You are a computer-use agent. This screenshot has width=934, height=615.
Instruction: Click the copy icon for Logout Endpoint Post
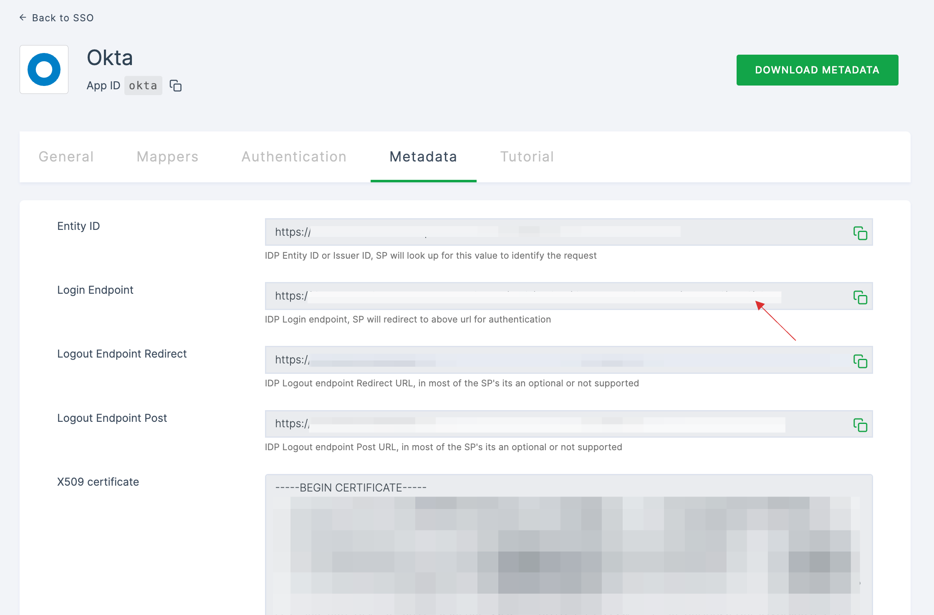click(x=860, y=425)
